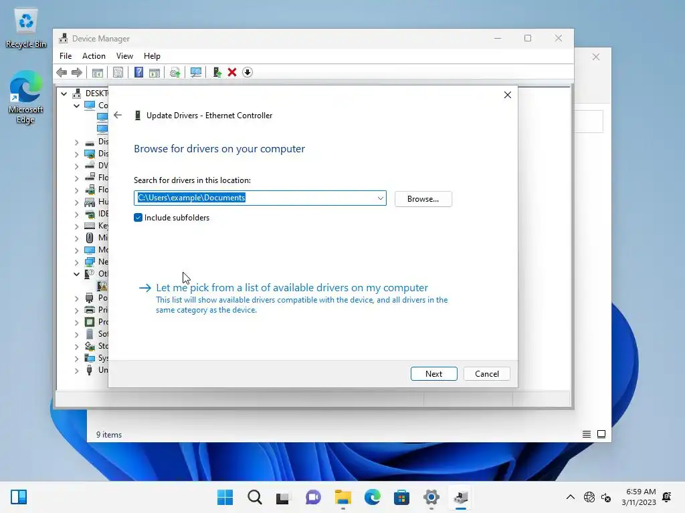Open Chat app icon on taskbar
The width and height of the screenshot is (685, 513).
313,497
